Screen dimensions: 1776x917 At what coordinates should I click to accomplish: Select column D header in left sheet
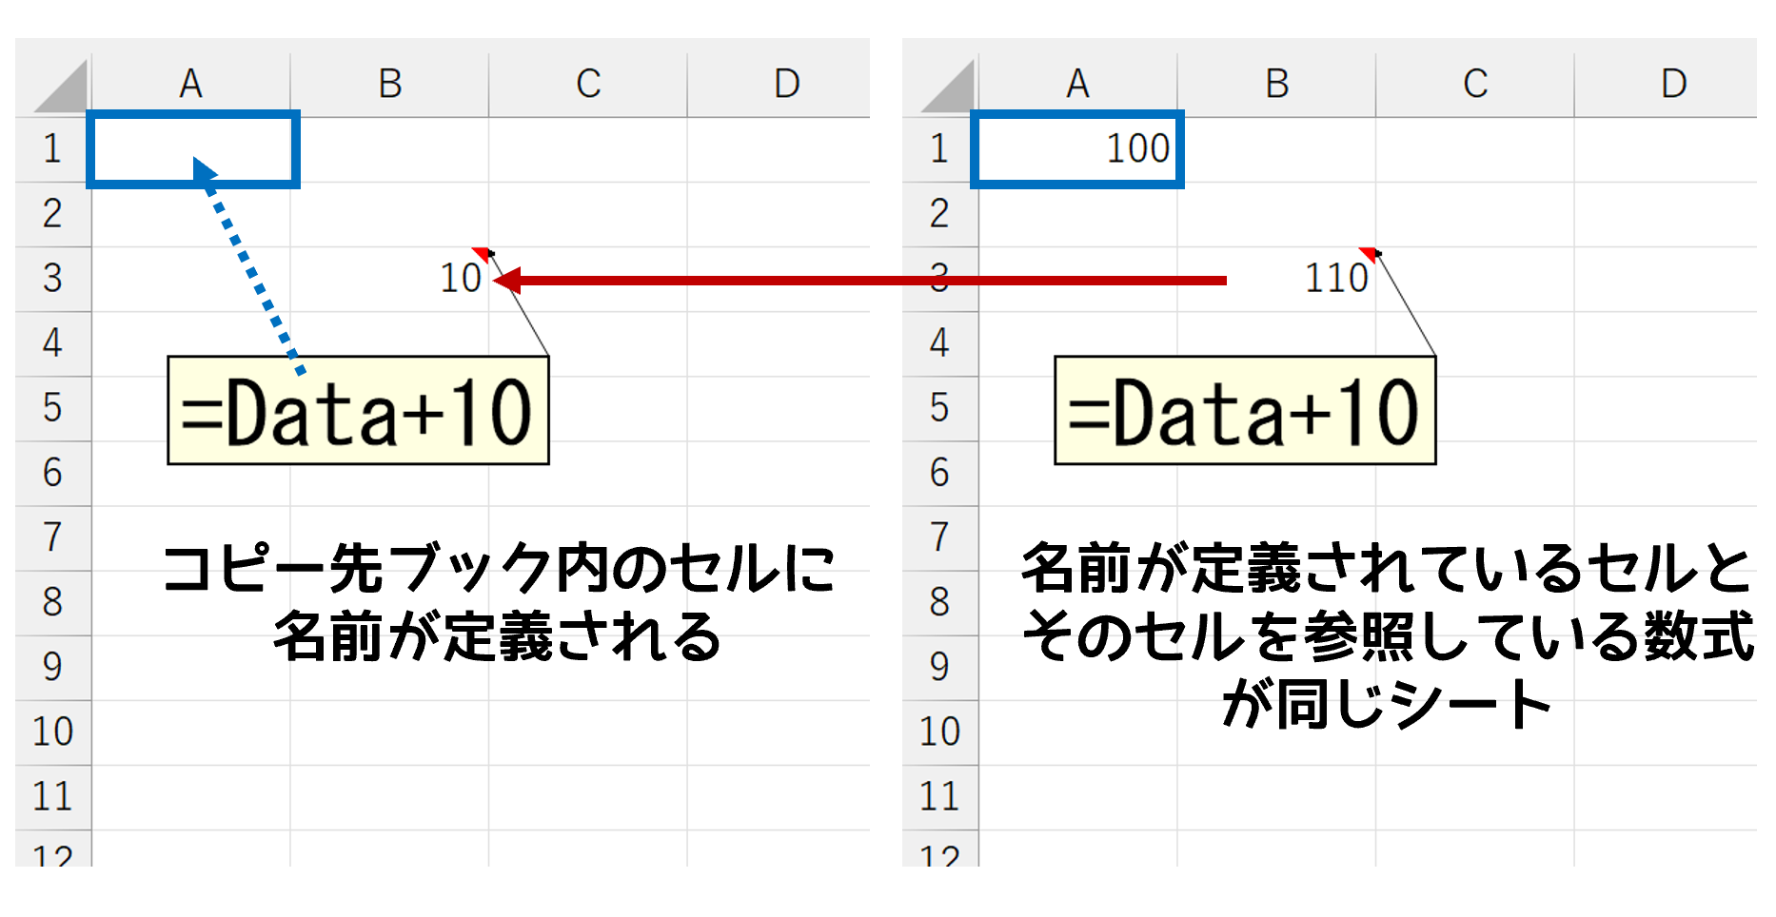click(x=779, y=85)
